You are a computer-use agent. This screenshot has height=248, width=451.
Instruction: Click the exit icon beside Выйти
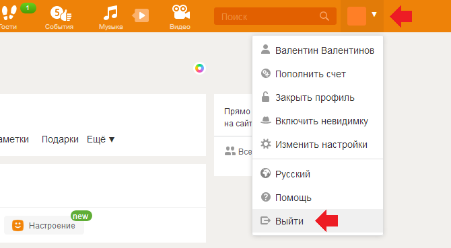pyautogui.click(x=265, y=220)
